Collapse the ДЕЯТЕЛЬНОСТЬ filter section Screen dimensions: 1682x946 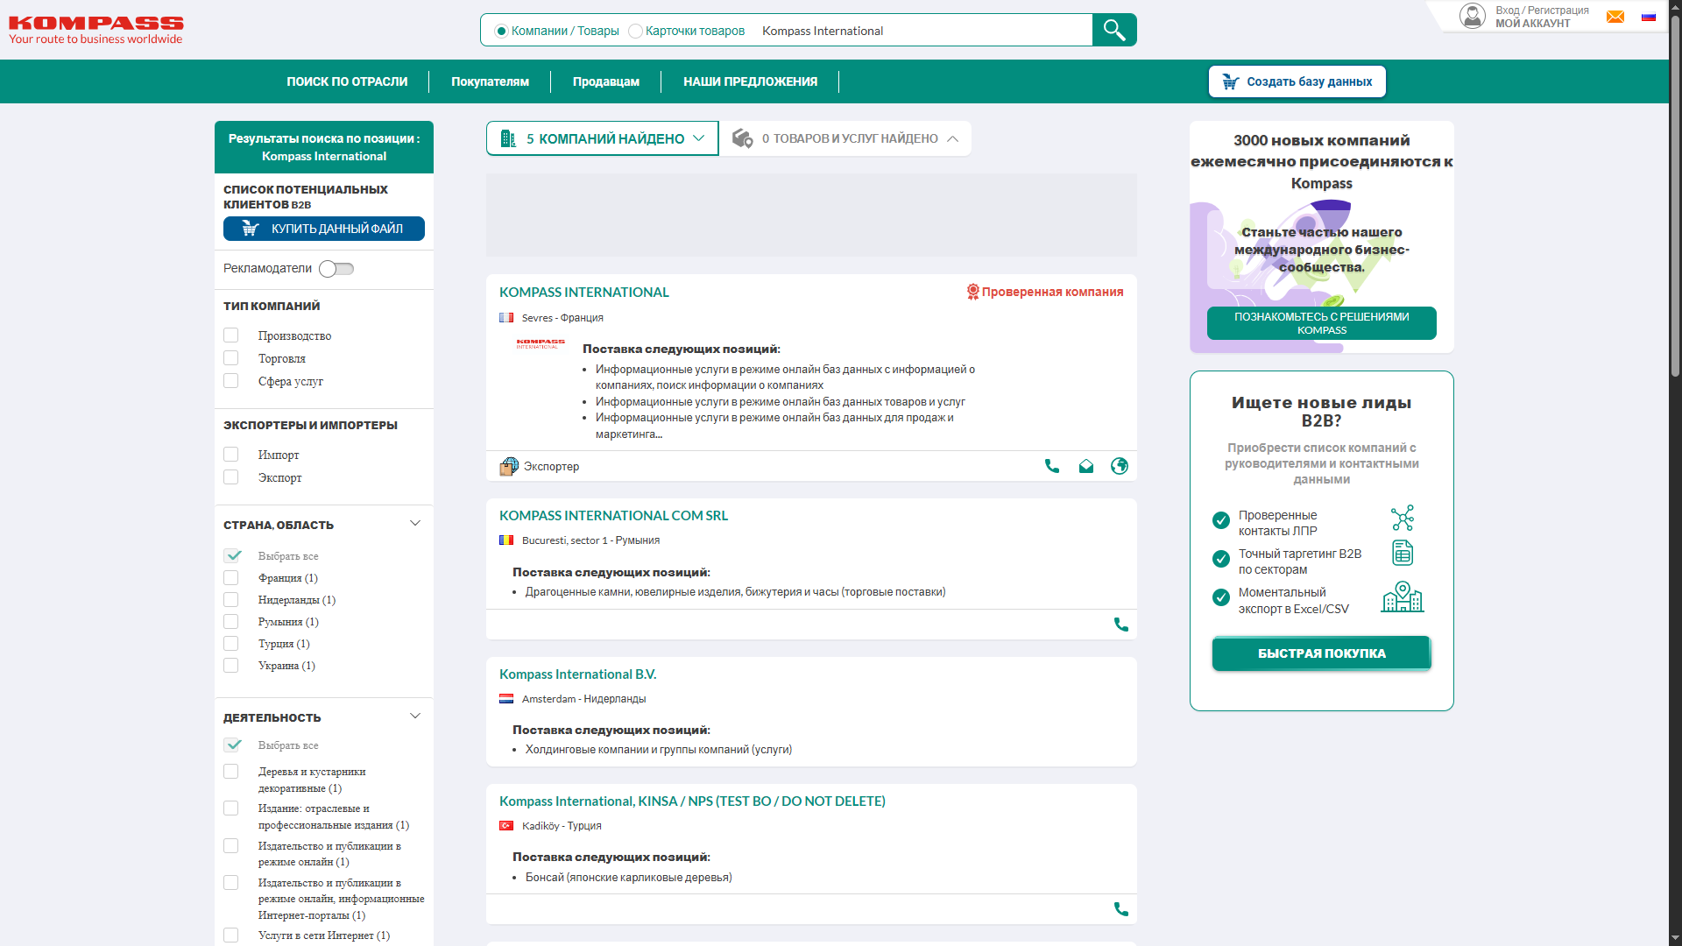(415, 717)
